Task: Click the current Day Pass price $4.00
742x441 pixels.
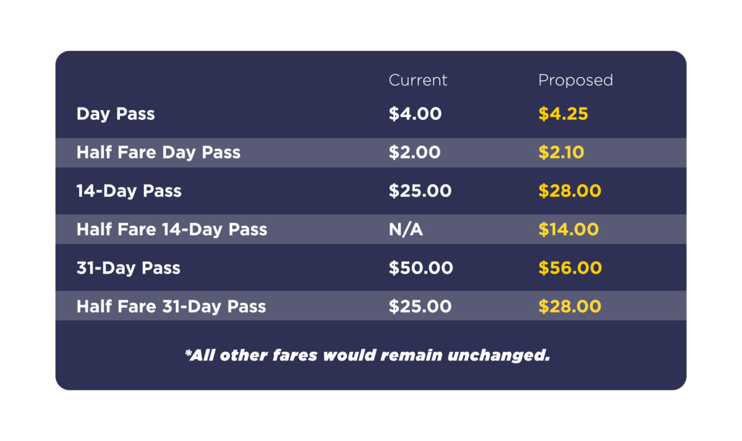Action: point(415,114)
